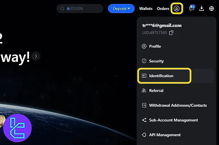The image size is (219, 145).
Task: Copy the UID with the copy icon
Action: click(x=171, y=33)
